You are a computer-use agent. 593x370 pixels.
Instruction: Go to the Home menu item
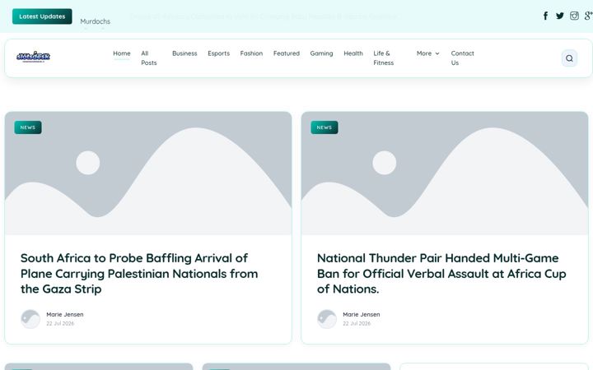[x=121, y=53]
